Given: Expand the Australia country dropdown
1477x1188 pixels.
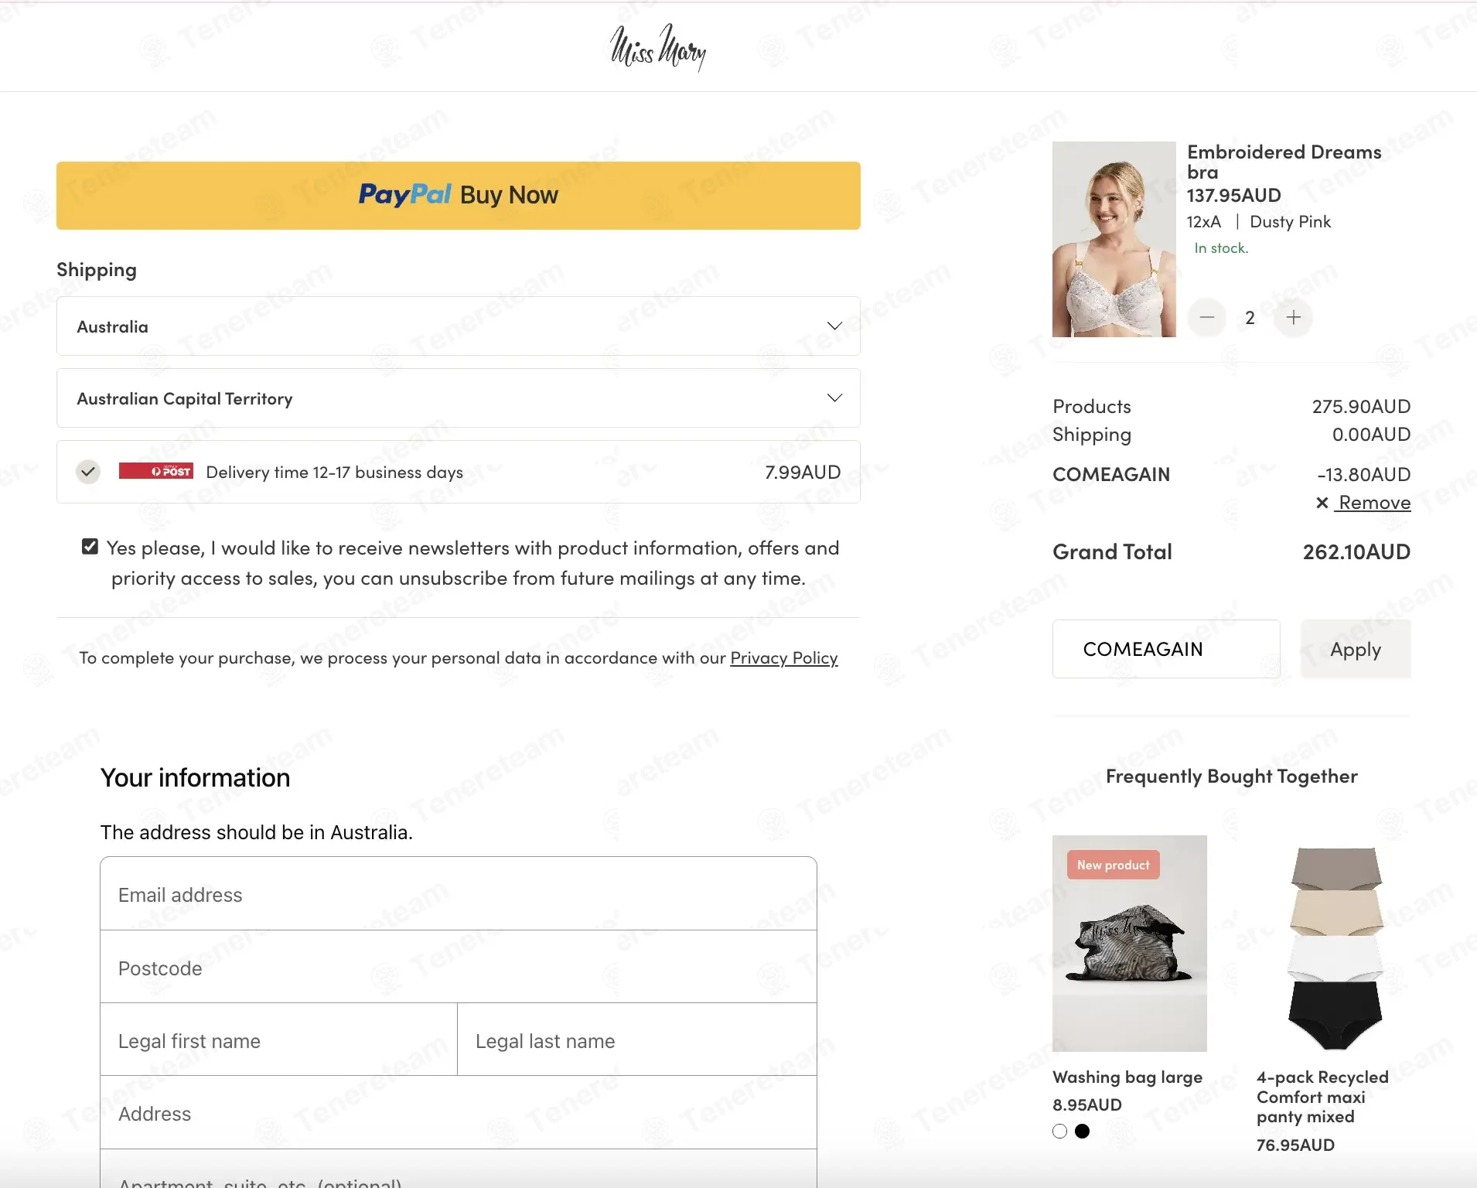Looking at the screenshot, I should tap(458, 326).
